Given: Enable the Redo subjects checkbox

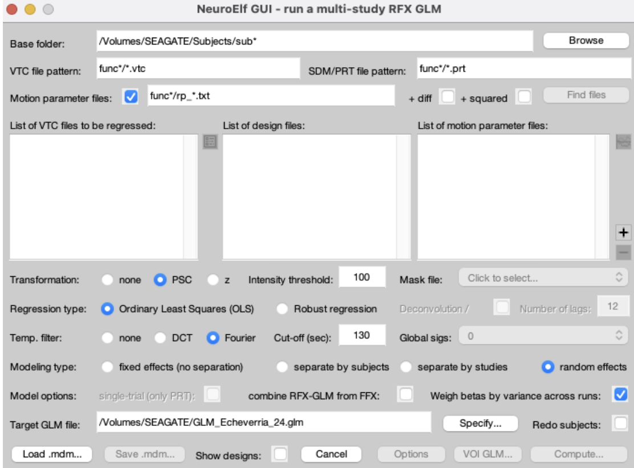Looking at the screenshot, I should click(621, 423).
